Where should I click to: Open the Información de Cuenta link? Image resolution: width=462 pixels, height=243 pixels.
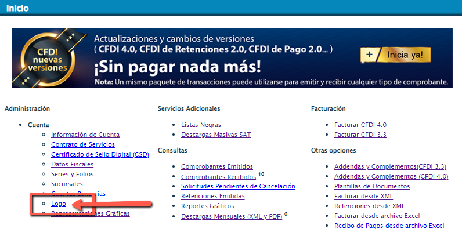[x=85, y=135]
